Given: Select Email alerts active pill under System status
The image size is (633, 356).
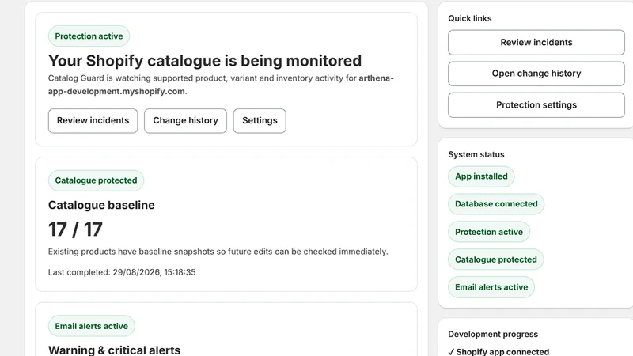Looking at the screenshot, I should click(x=491, y=287).
